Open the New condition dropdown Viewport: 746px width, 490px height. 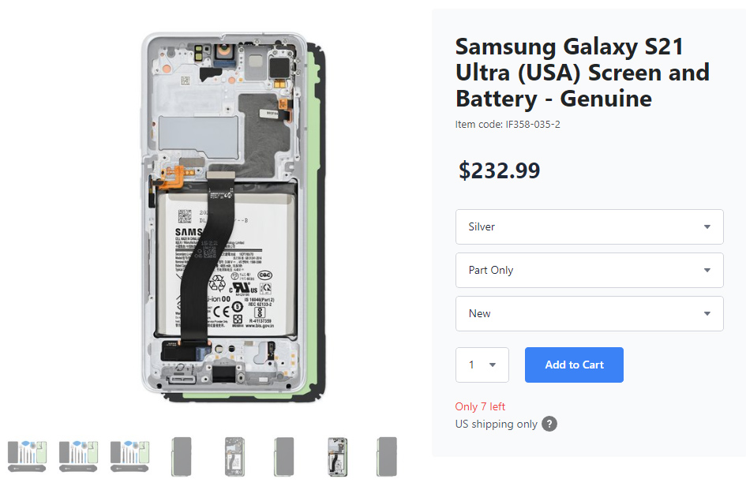589,313
